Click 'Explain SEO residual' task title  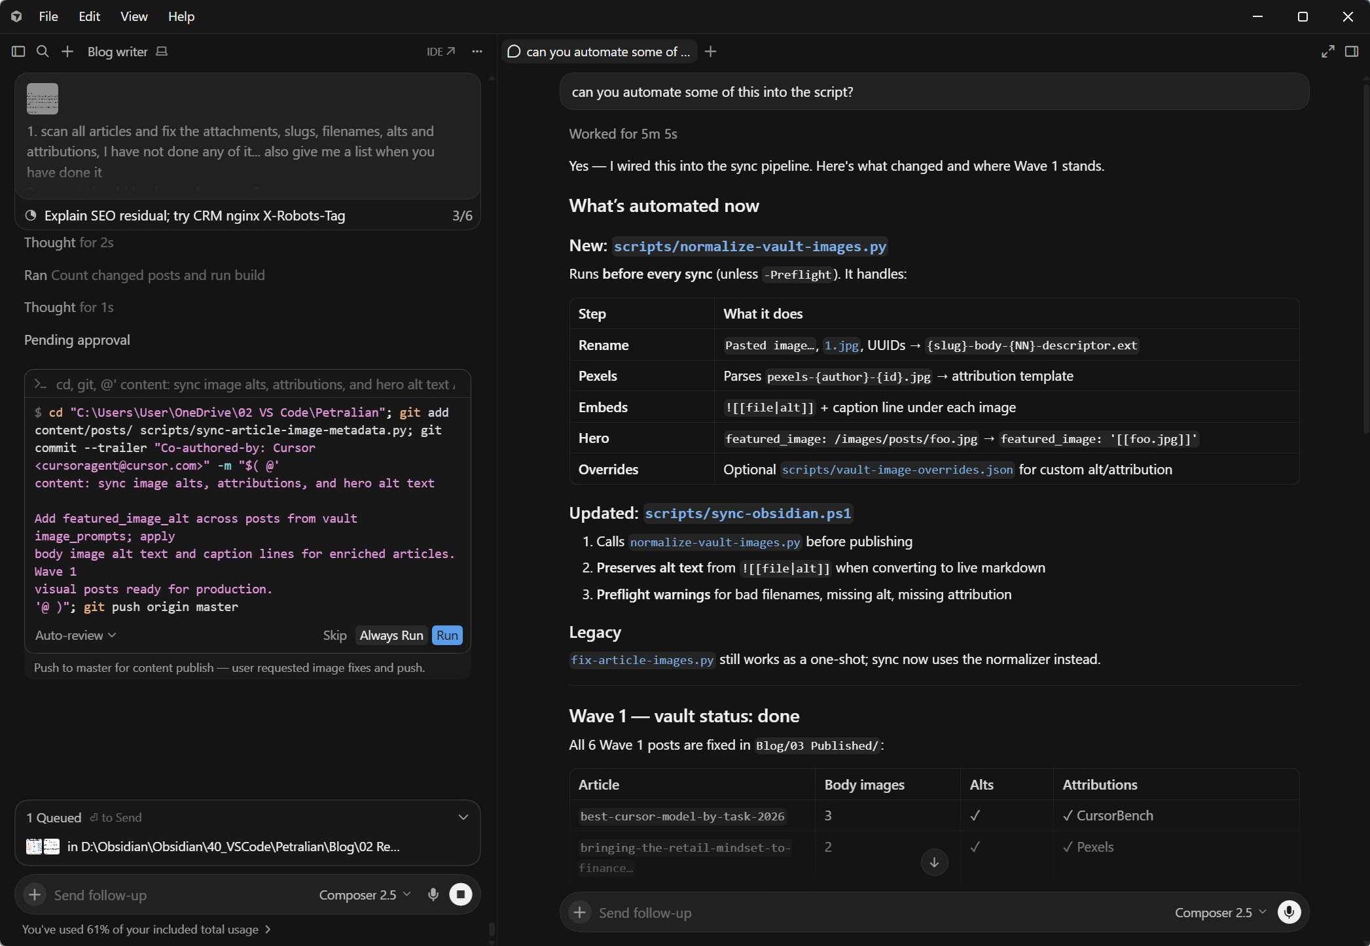tap(194, 215)
